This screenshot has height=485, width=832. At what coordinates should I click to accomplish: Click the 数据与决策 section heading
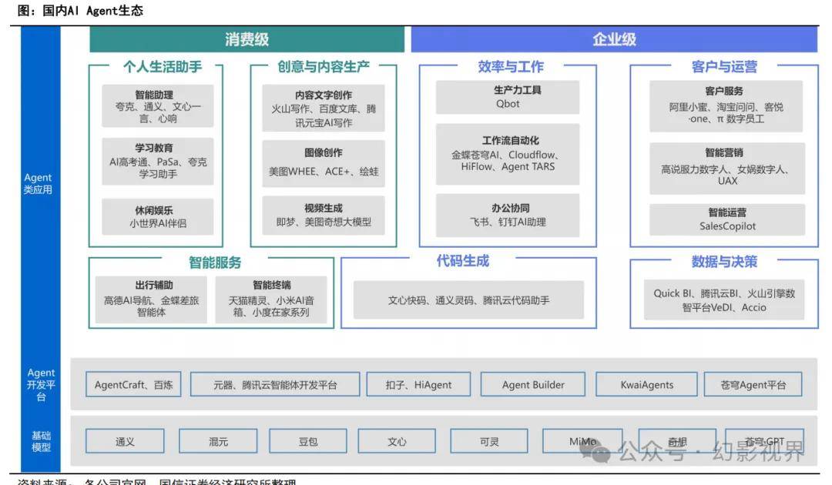click(723, 261)
